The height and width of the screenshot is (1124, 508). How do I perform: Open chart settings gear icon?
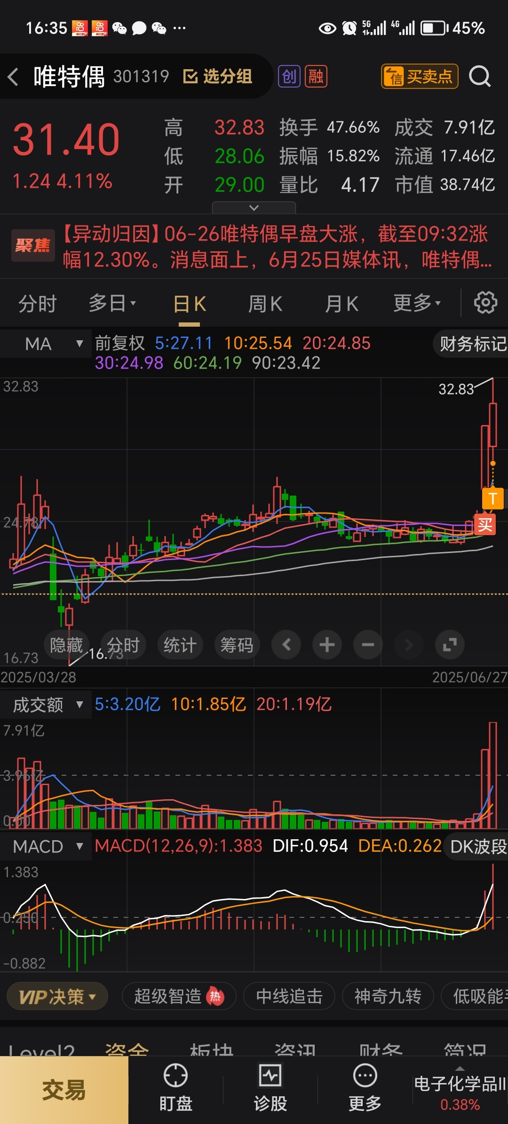[485, 303]
